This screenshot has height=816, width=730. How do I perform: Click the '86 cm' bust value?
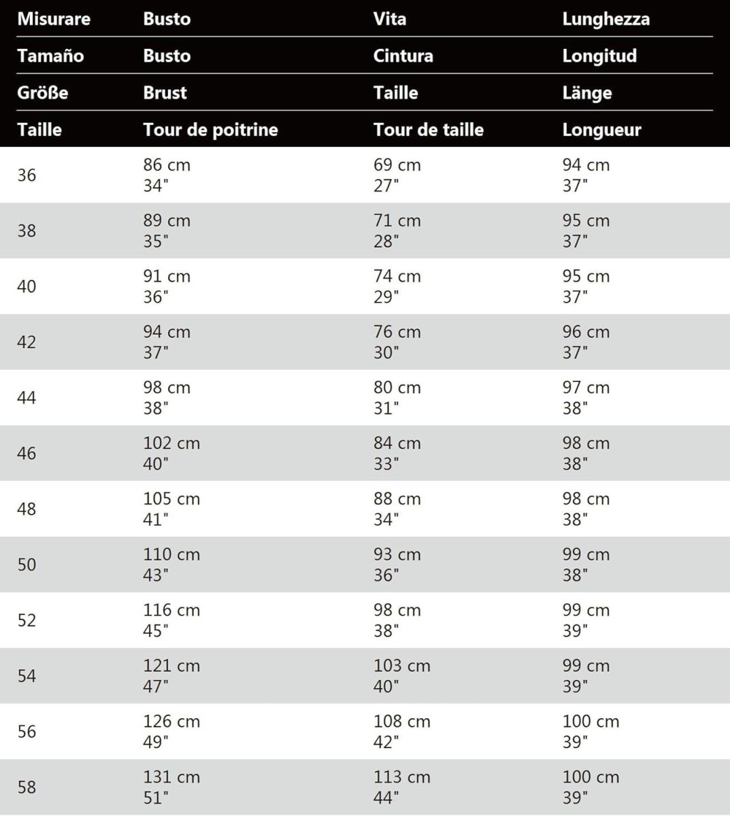tap(167, 165)
